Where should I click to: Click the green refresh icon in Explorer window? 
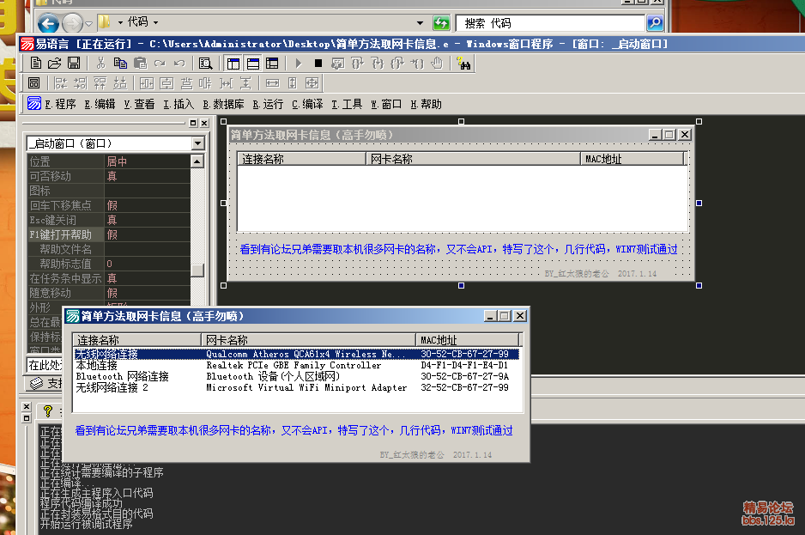pyautogui.click(x=441, y=22)
